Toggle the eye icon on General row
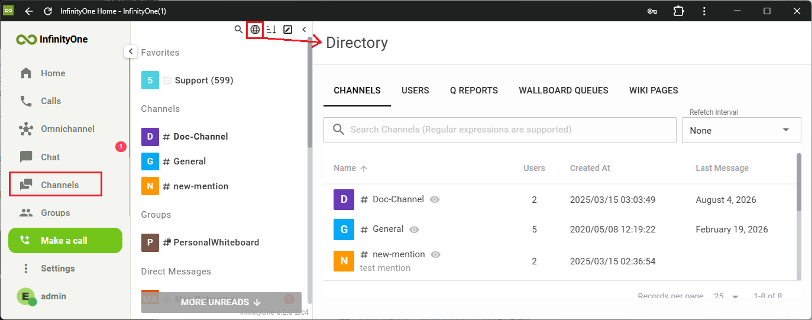 point(414,230)
